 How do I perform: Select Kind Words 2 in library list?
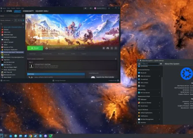pos(12,65)
